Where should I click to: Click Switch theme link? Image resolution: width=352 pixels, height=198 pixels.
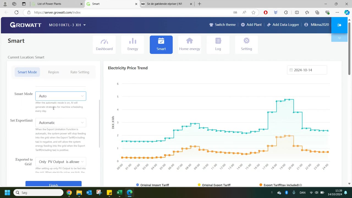coord(222,25)
